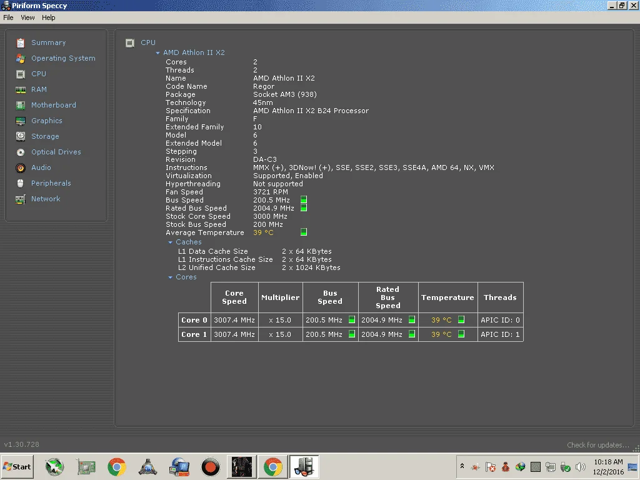
Task: Select the CPU chip icon in sidebar
Action: [x=21, y=74]
